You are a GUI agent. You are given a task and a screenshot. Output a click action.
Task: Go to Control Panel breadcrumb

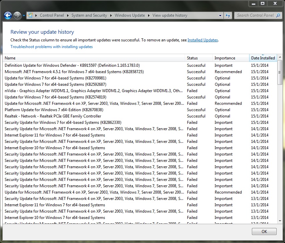click(x=52, y=15)
